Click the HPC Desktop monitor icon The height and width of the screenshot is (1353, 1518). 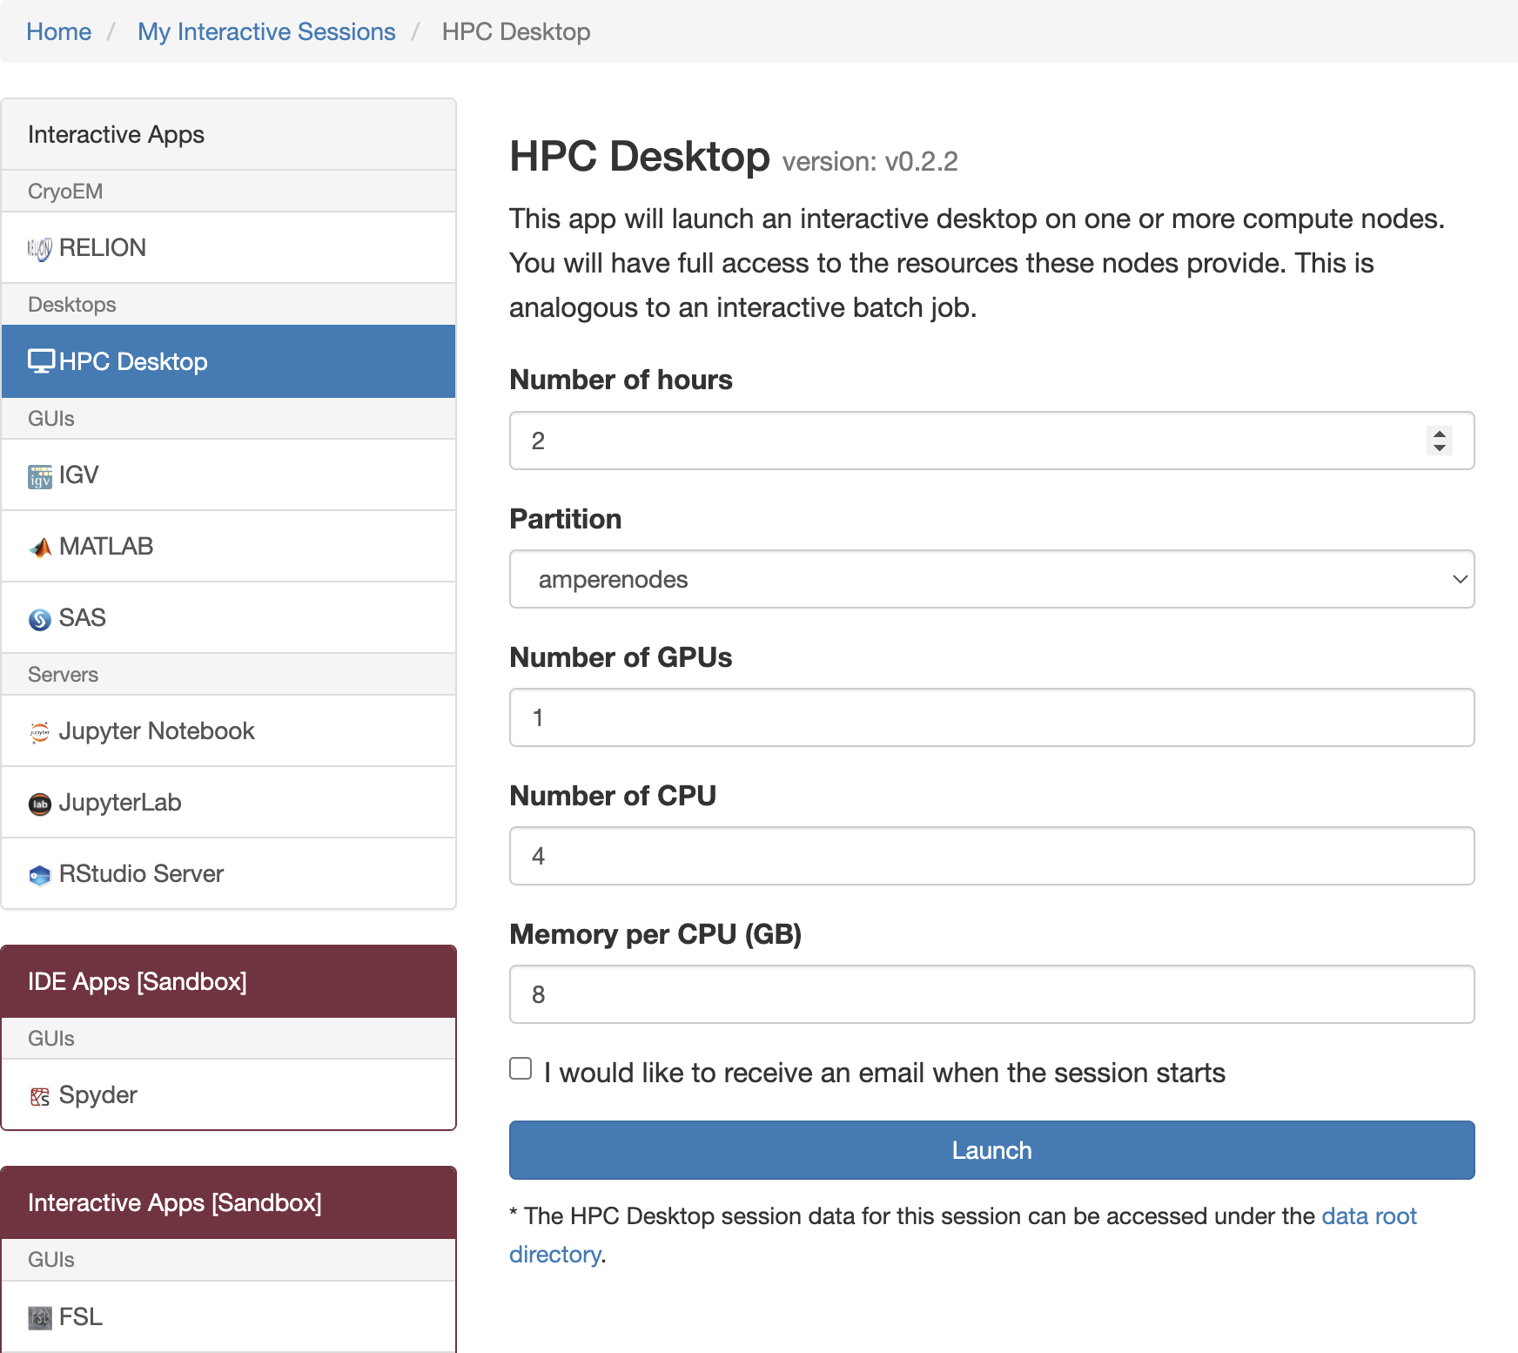(41, 361)
